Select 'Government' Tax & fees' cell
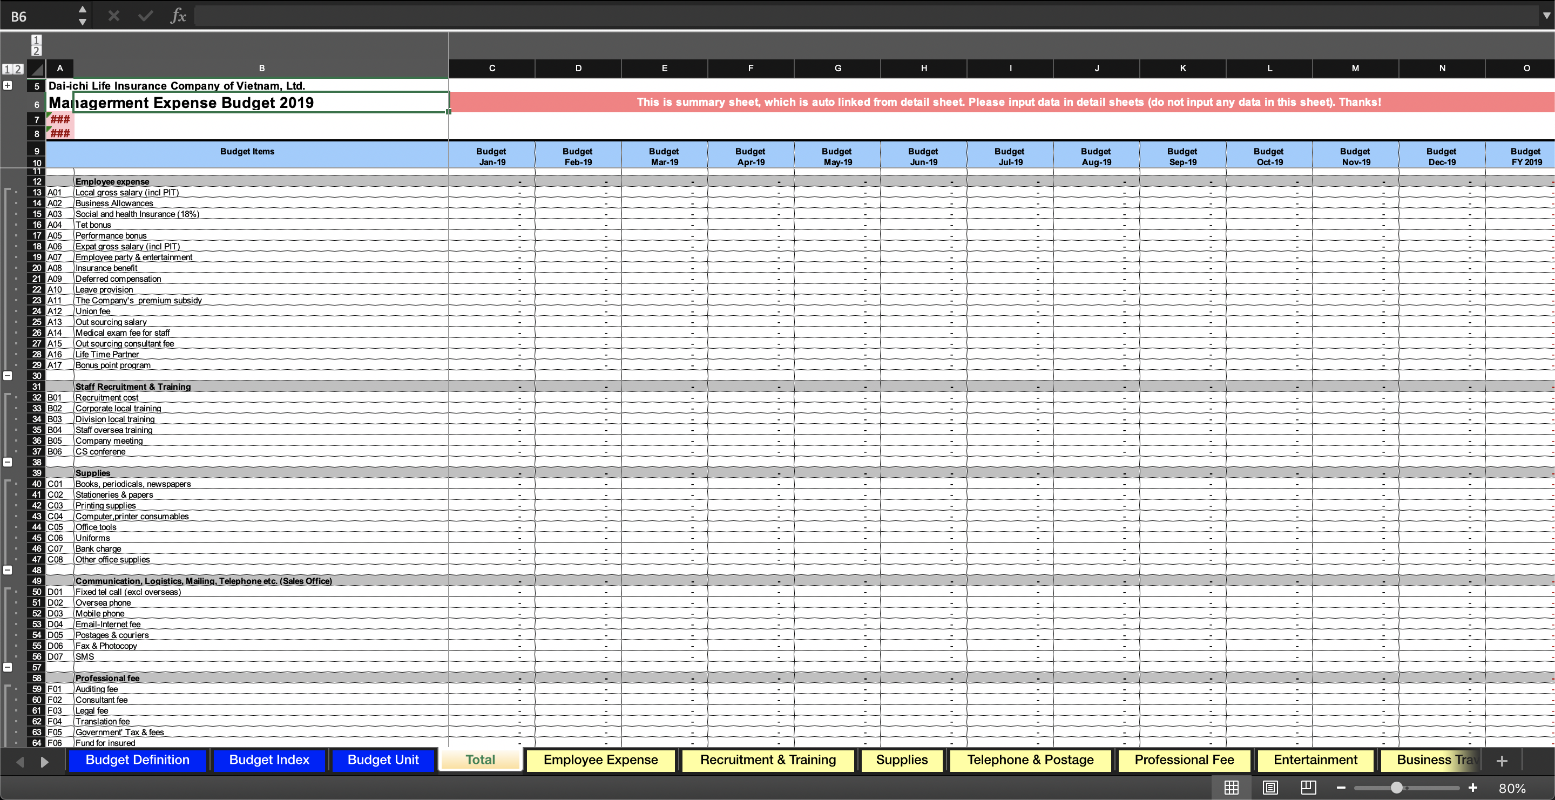 [x=261, y=733]
